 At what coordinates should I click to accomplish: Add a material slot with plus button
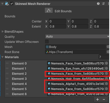coord(98,99)
